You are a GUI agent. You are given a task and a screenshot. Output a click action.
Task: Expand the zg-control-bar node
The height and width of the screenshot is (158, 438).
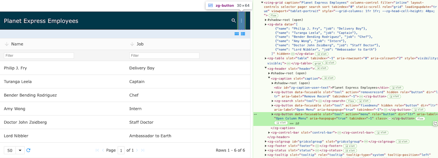[269, 133]
